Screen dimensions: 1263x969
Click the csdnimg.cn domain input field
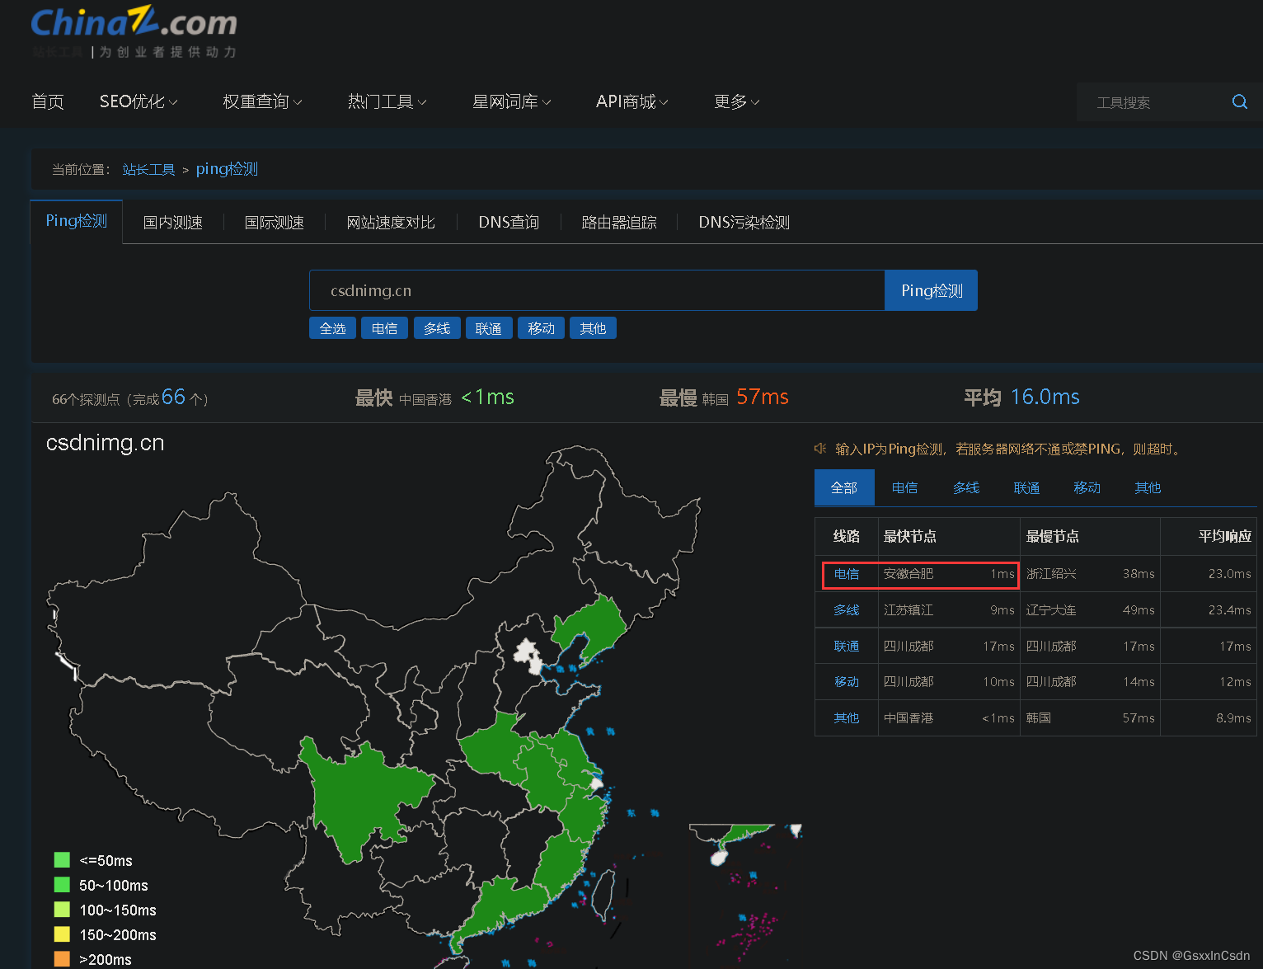pos(597,290)
